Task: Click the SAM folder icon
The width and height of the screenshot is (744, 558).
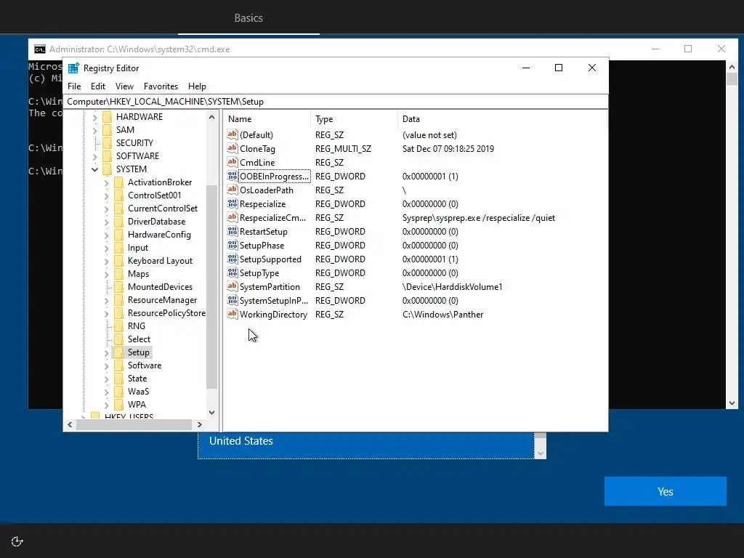Action: (x=108, y=130)
